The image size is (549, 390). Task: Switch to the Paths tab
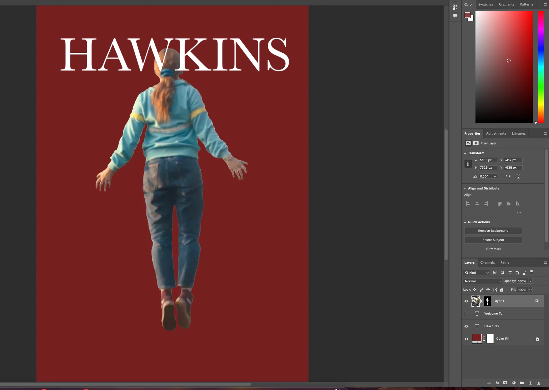click(x=505, y=262)
